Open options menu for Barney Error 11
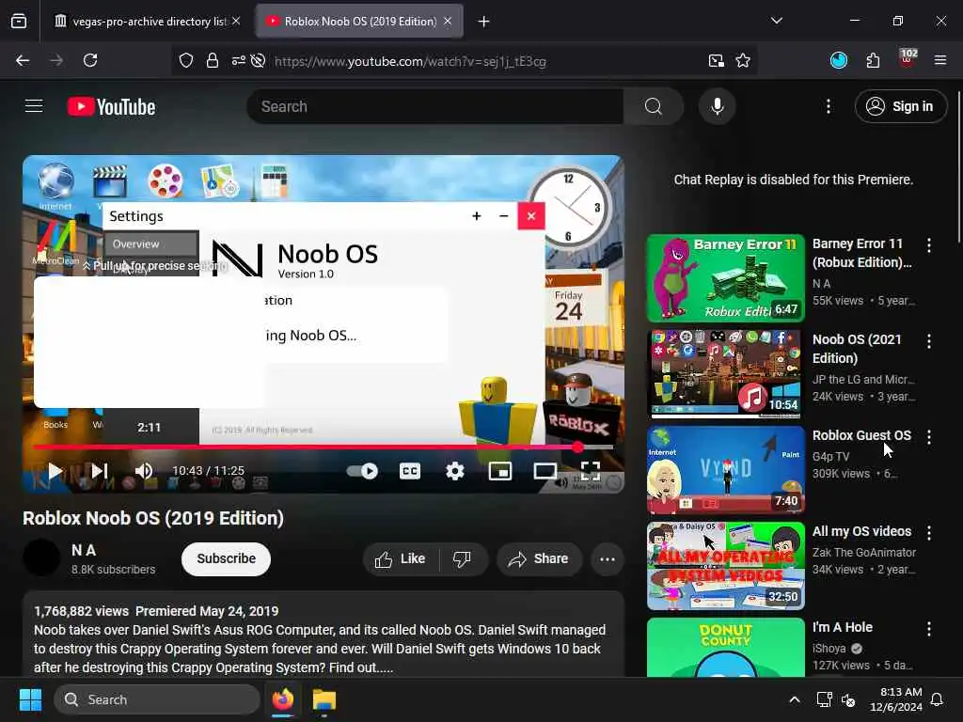The height and width of the screenshot is (722, 963). pyautogui.click(x=928, y=245)
